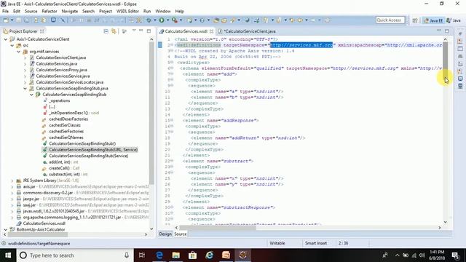The height and width of the screenshot is (262, 466).
Task: Switch to Java EE perspective
Action: (x=434, y=20)
